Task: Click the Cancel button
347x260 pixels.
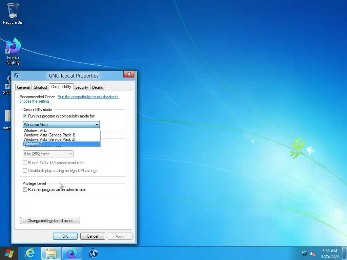Action: [93, 236]
